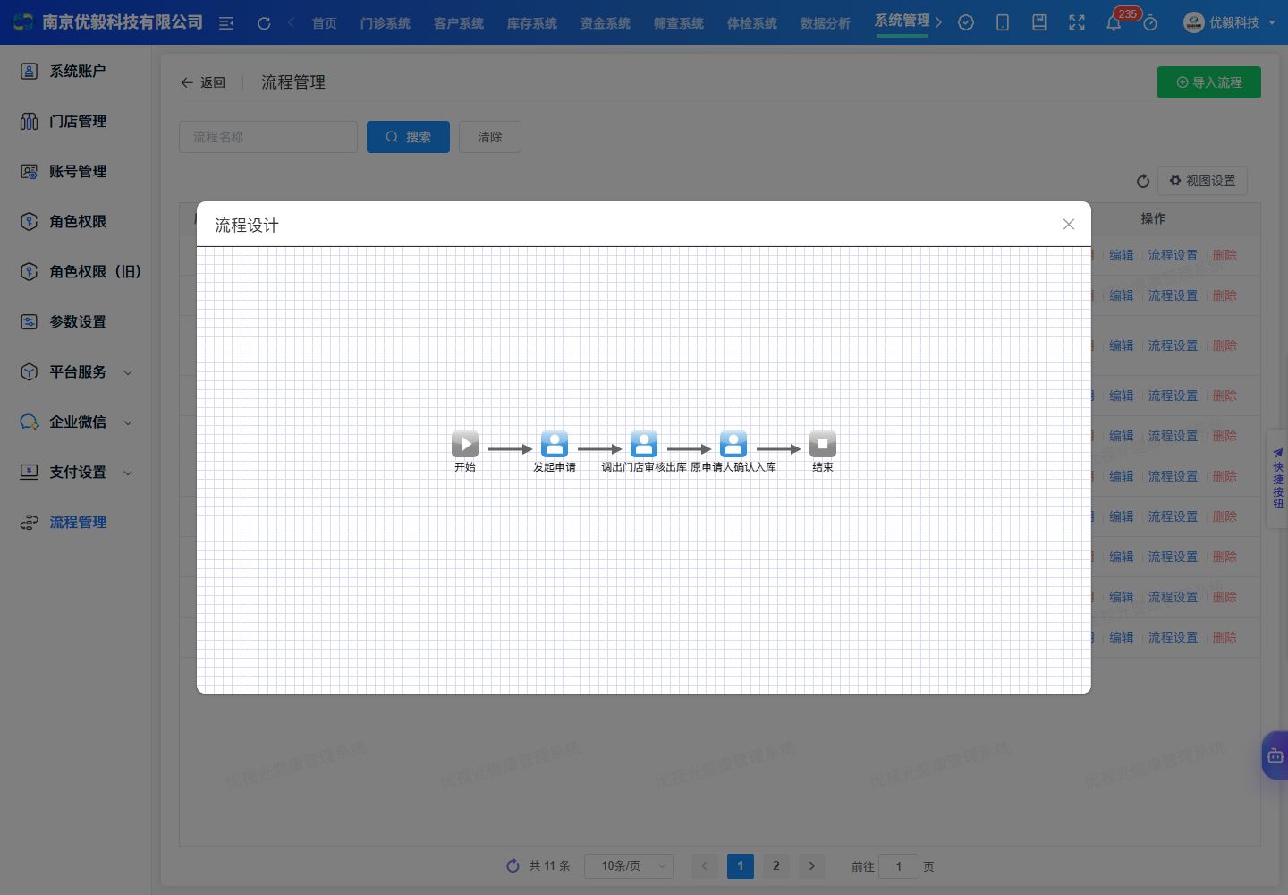Close the 流程设计 dialog
1288x895 pixels.
click(x=1069, y=225)
